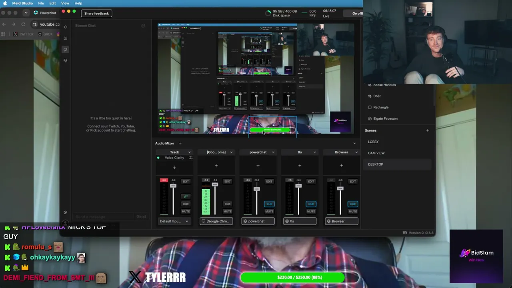This screenshot has height=288, width=512.
Task: Toggle CUE on the Google Chrome channel
Action: point(227,204)
